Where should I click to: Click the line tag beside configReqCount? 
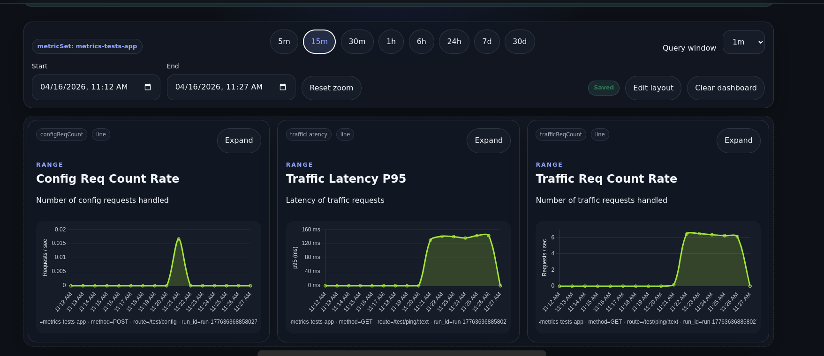(101, 134)
